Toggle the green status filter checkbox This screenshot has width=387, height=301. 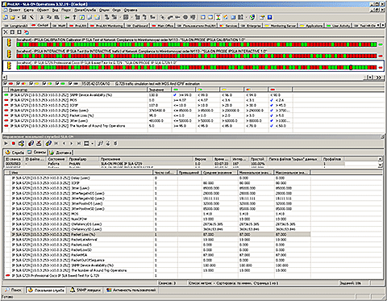[57, 84]
